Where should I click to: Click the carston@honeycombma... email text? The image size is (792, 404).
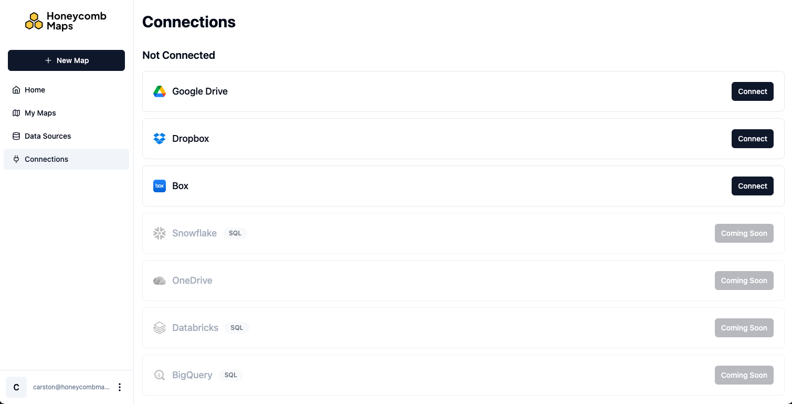click(71, 387)
